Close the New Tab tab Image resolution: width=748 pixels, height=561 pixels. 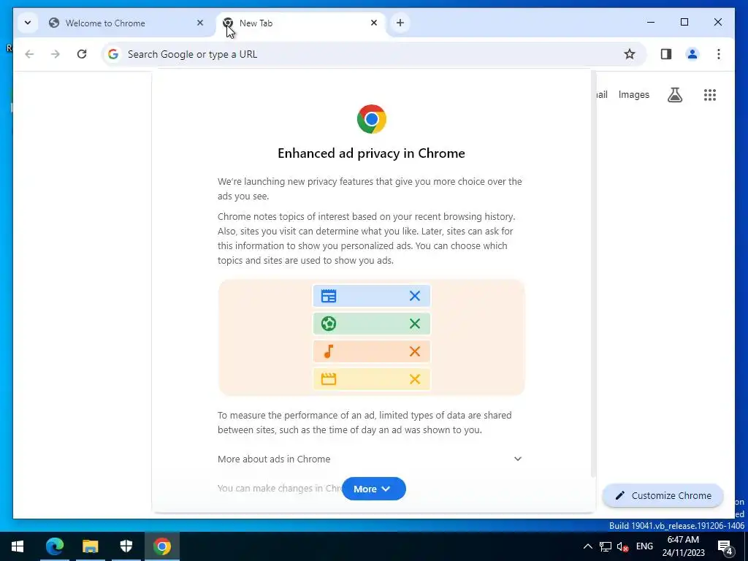(x=374, y=23)
